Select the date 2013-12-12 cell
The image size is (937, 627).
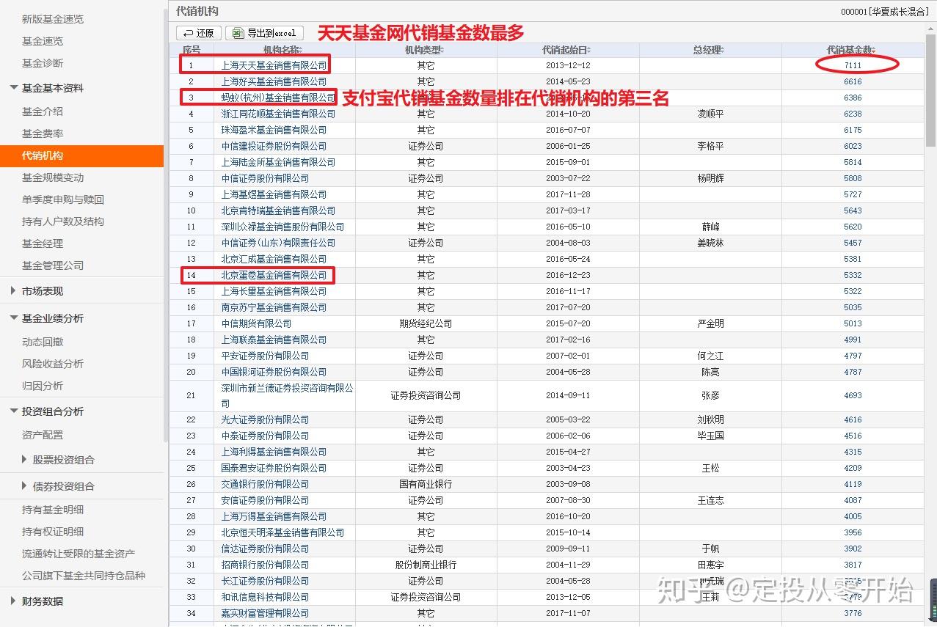coord(568,65)
